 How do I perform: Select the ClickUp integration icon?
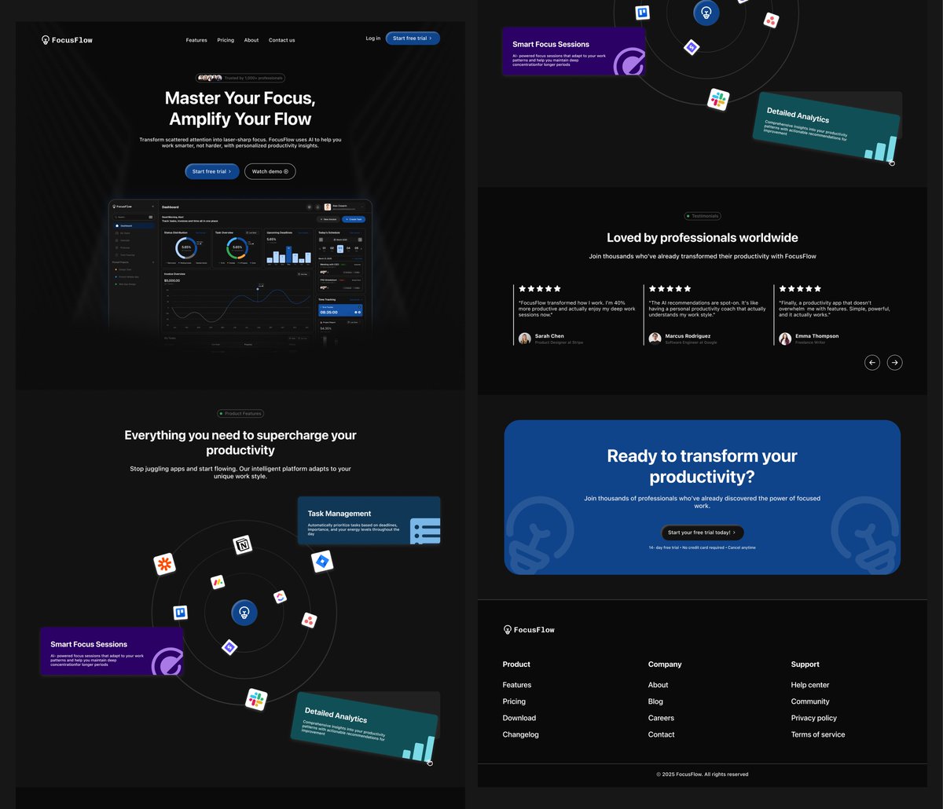(281, 598)
